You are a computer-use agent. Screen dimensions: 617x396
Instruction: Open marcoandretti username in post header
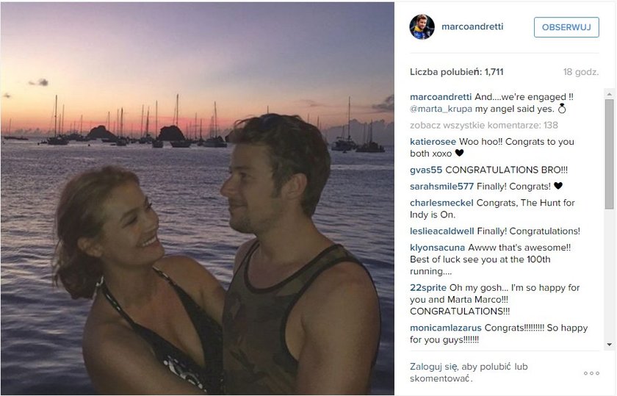click(x=472, y=26)
